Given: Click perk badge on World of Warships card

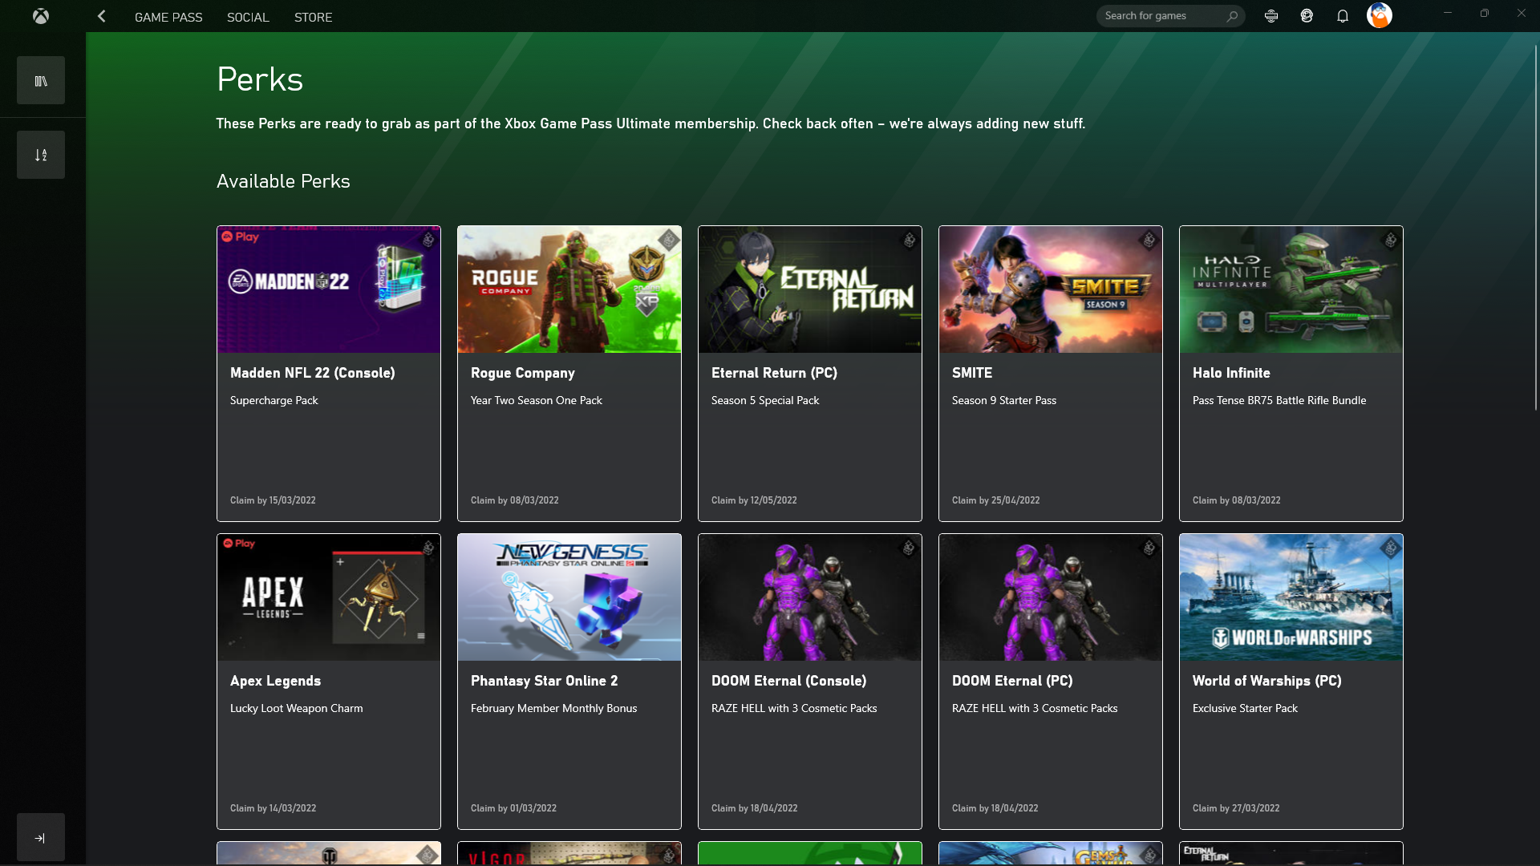Looking at the screenshot, I should tap(1391, 548).
